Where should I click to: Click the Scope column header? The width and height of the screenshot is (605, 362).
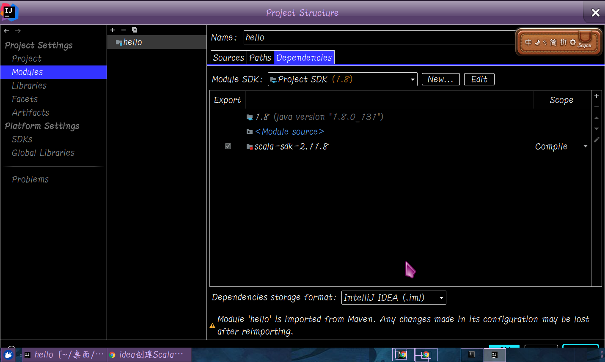click(561, 100)
